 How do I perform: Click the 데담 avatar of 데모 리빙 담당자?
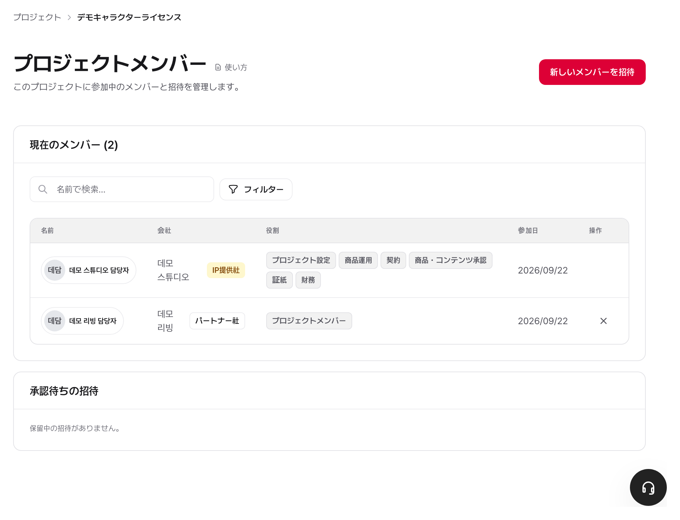[55, 321]
